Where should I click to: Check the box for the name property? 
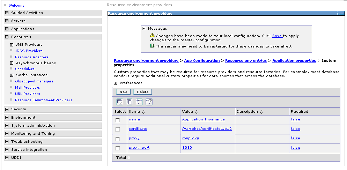point(118,120)
